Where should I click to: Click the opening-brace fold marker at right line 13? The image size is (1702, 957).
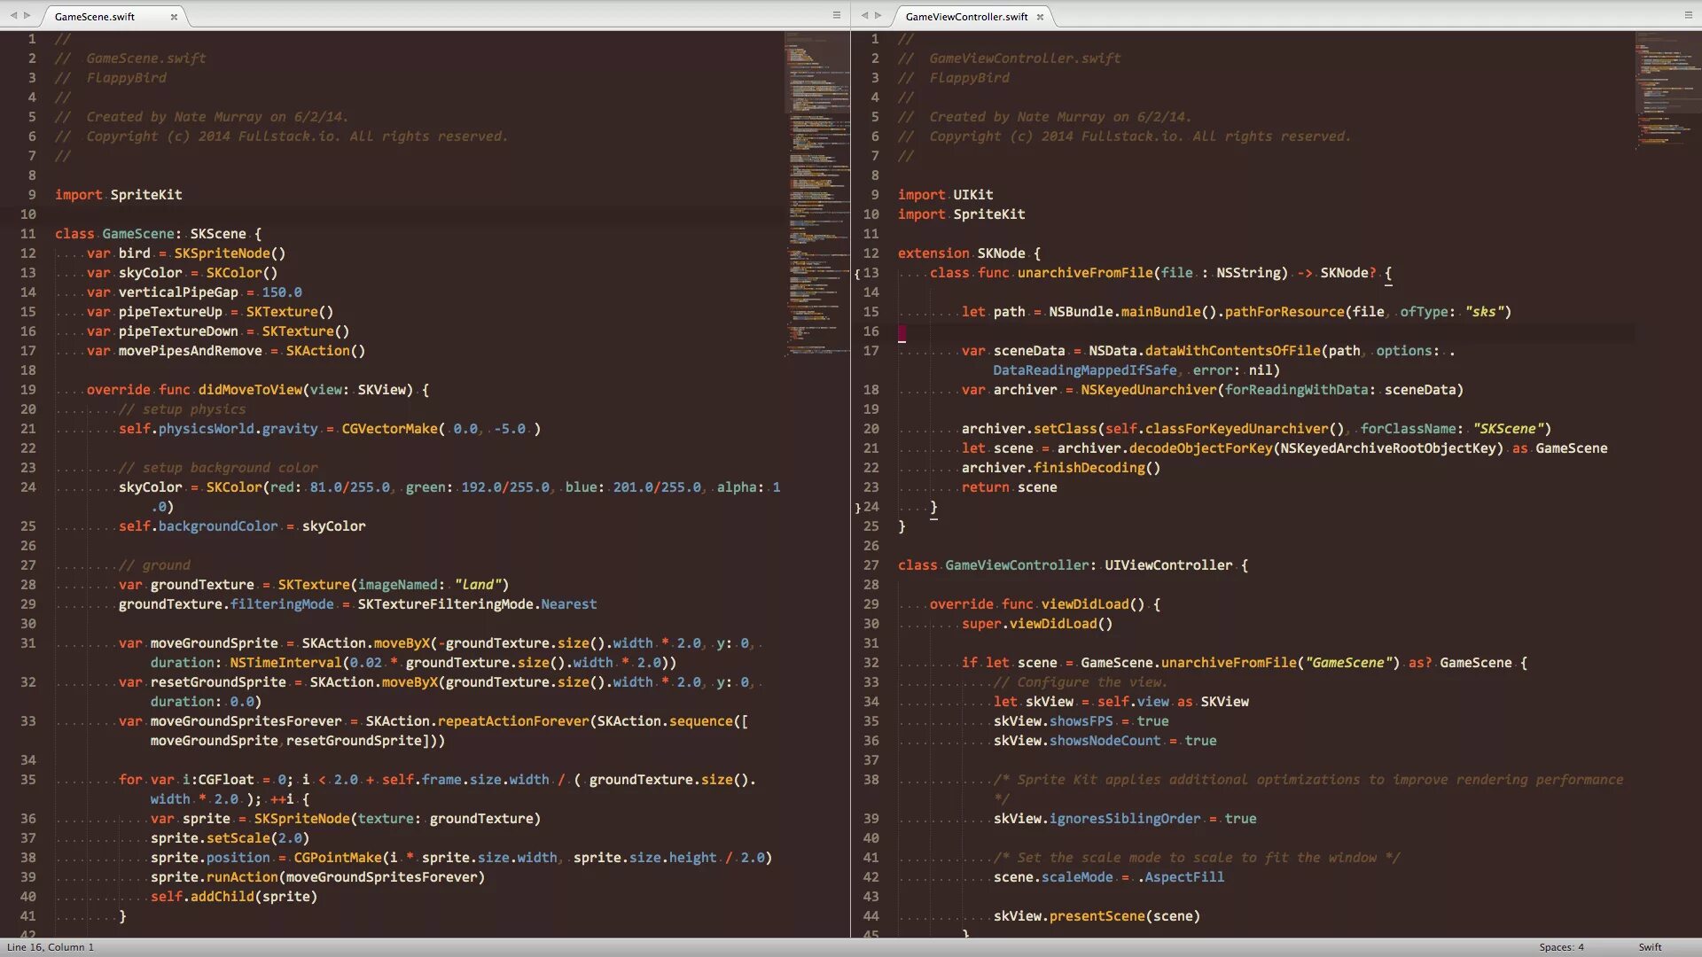click(x=857, y=274)
